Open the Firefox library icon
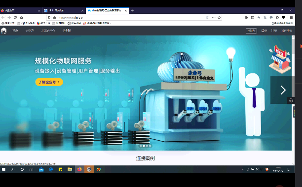This screenshot has width=302, height=187. coord(247,18)
